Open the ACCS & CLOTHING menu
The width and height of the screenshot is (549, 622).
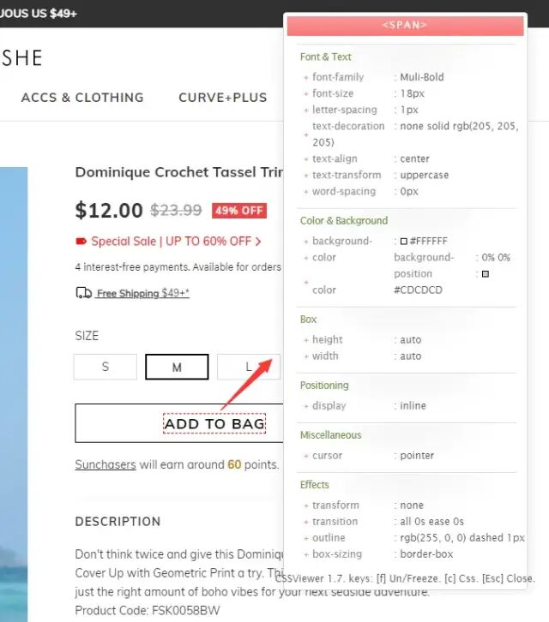[x=82, y=98]
